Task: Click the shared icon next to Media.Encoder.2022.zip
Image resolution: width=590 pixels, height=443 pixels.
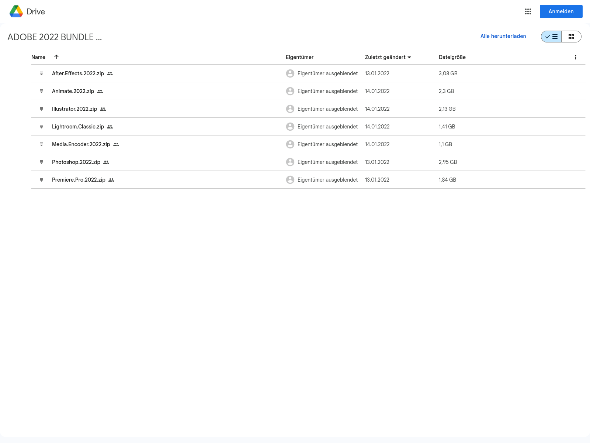Action: pos(116,145)
